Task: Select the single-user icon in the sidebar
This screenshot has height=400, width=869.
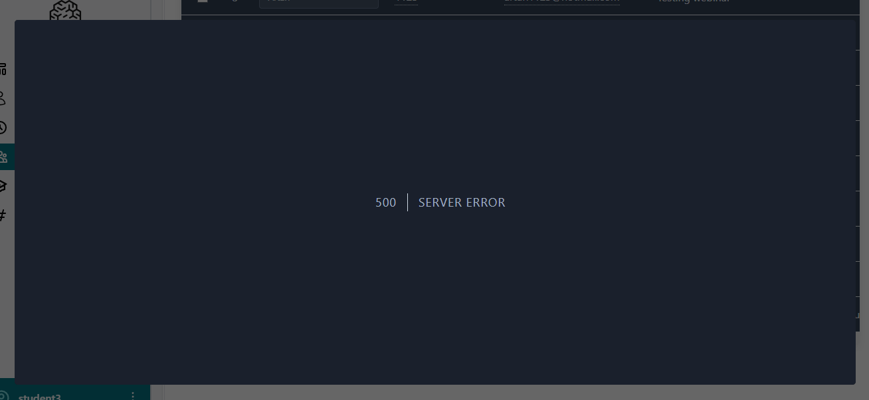Action: coord(3,98)
